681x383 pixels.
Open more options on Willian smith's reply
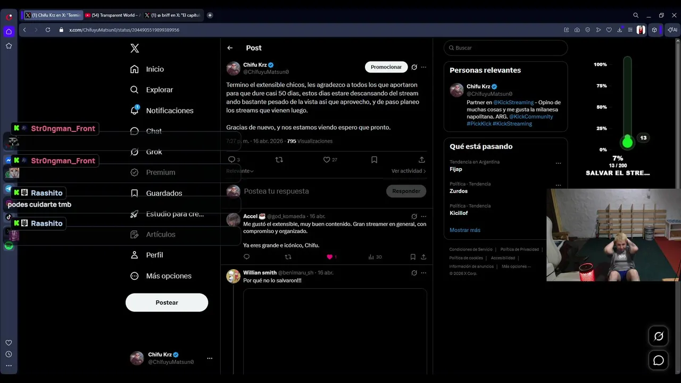(x=423, y=273)
